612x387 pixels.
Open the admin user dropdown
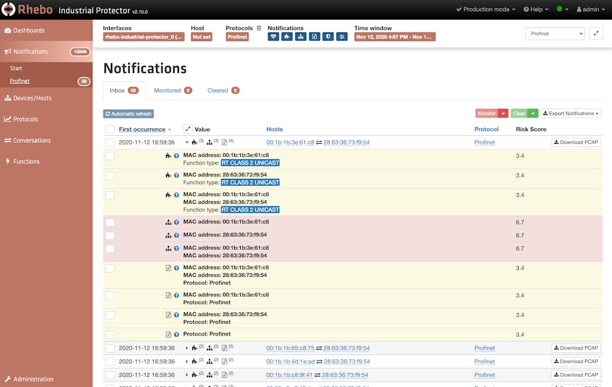click(590, 9)
